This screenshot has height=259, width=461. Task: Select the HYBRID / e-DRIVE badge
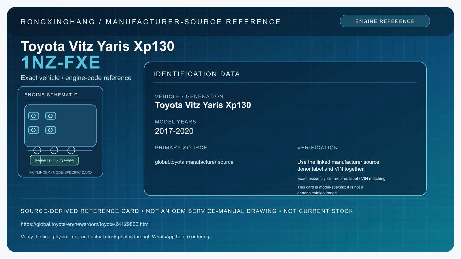coord(54,160)
